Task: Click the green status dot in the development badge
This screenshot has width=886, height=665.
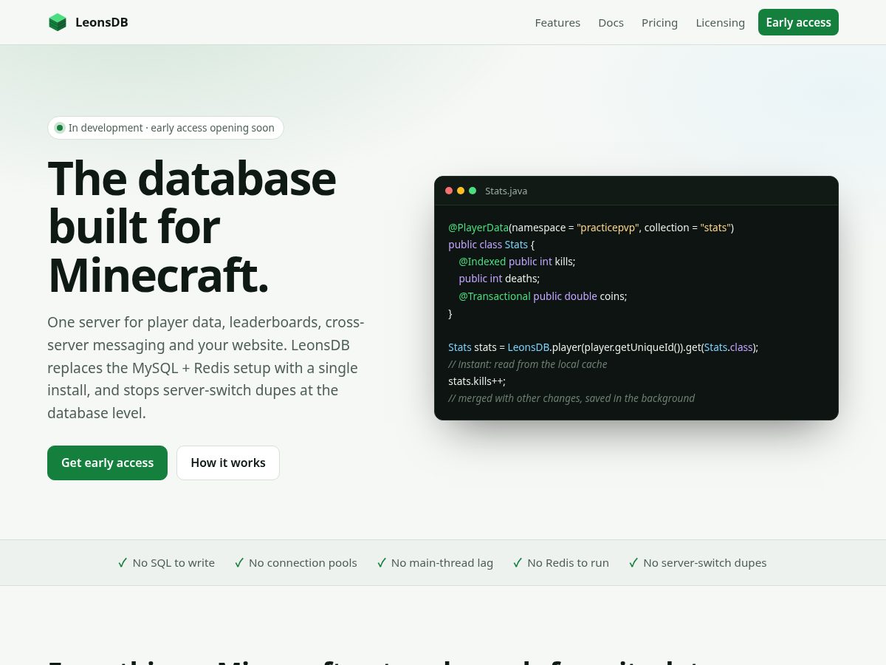Action: point(60,128)
